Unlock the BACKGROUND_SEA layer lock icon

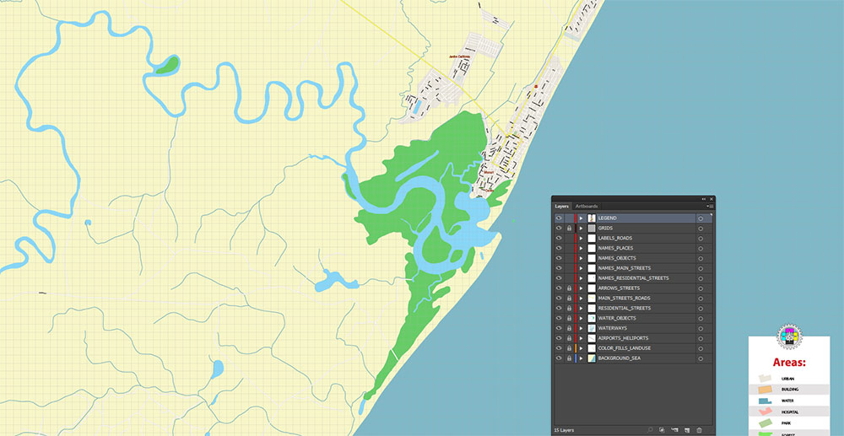(570, 358)
